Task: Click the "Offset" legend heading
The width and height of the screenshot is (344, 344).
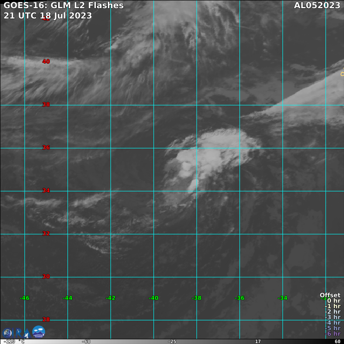Action: coord(330,295)
